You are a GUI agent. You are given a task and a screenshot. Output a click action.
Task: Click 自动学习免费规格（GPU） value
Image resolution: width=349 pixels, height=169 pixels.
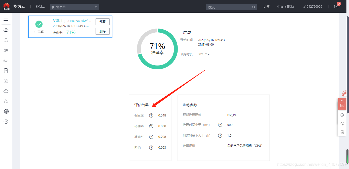[245, 146]
